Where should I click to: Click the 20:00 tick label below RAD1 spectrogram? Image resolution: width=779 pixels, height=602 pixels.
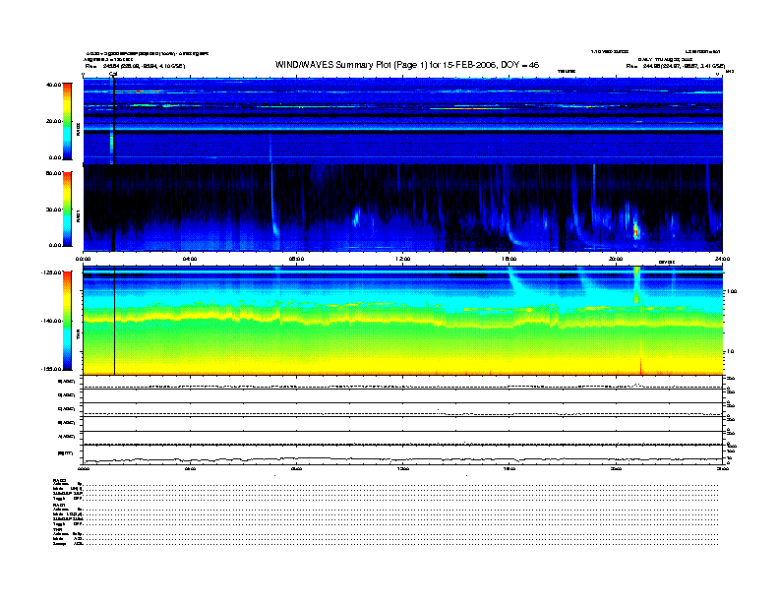[x=616, y=259]
